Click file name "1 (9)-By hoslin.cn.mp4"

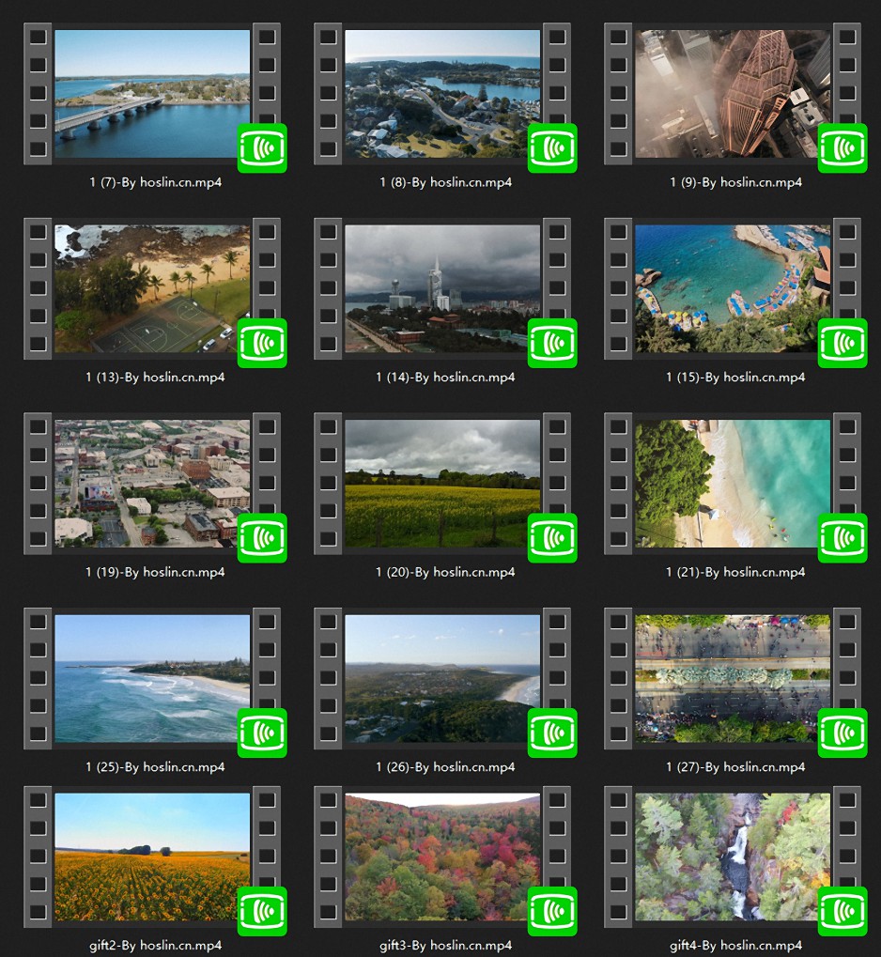735,182
